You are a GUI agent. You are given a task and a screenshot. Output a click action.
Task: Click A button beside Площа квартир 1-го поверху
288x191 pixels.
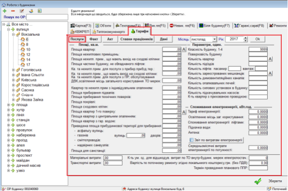(184, 112)
